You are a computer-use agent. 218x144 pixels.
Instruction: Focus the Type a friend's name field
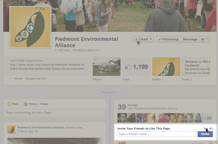click(157, 134)
